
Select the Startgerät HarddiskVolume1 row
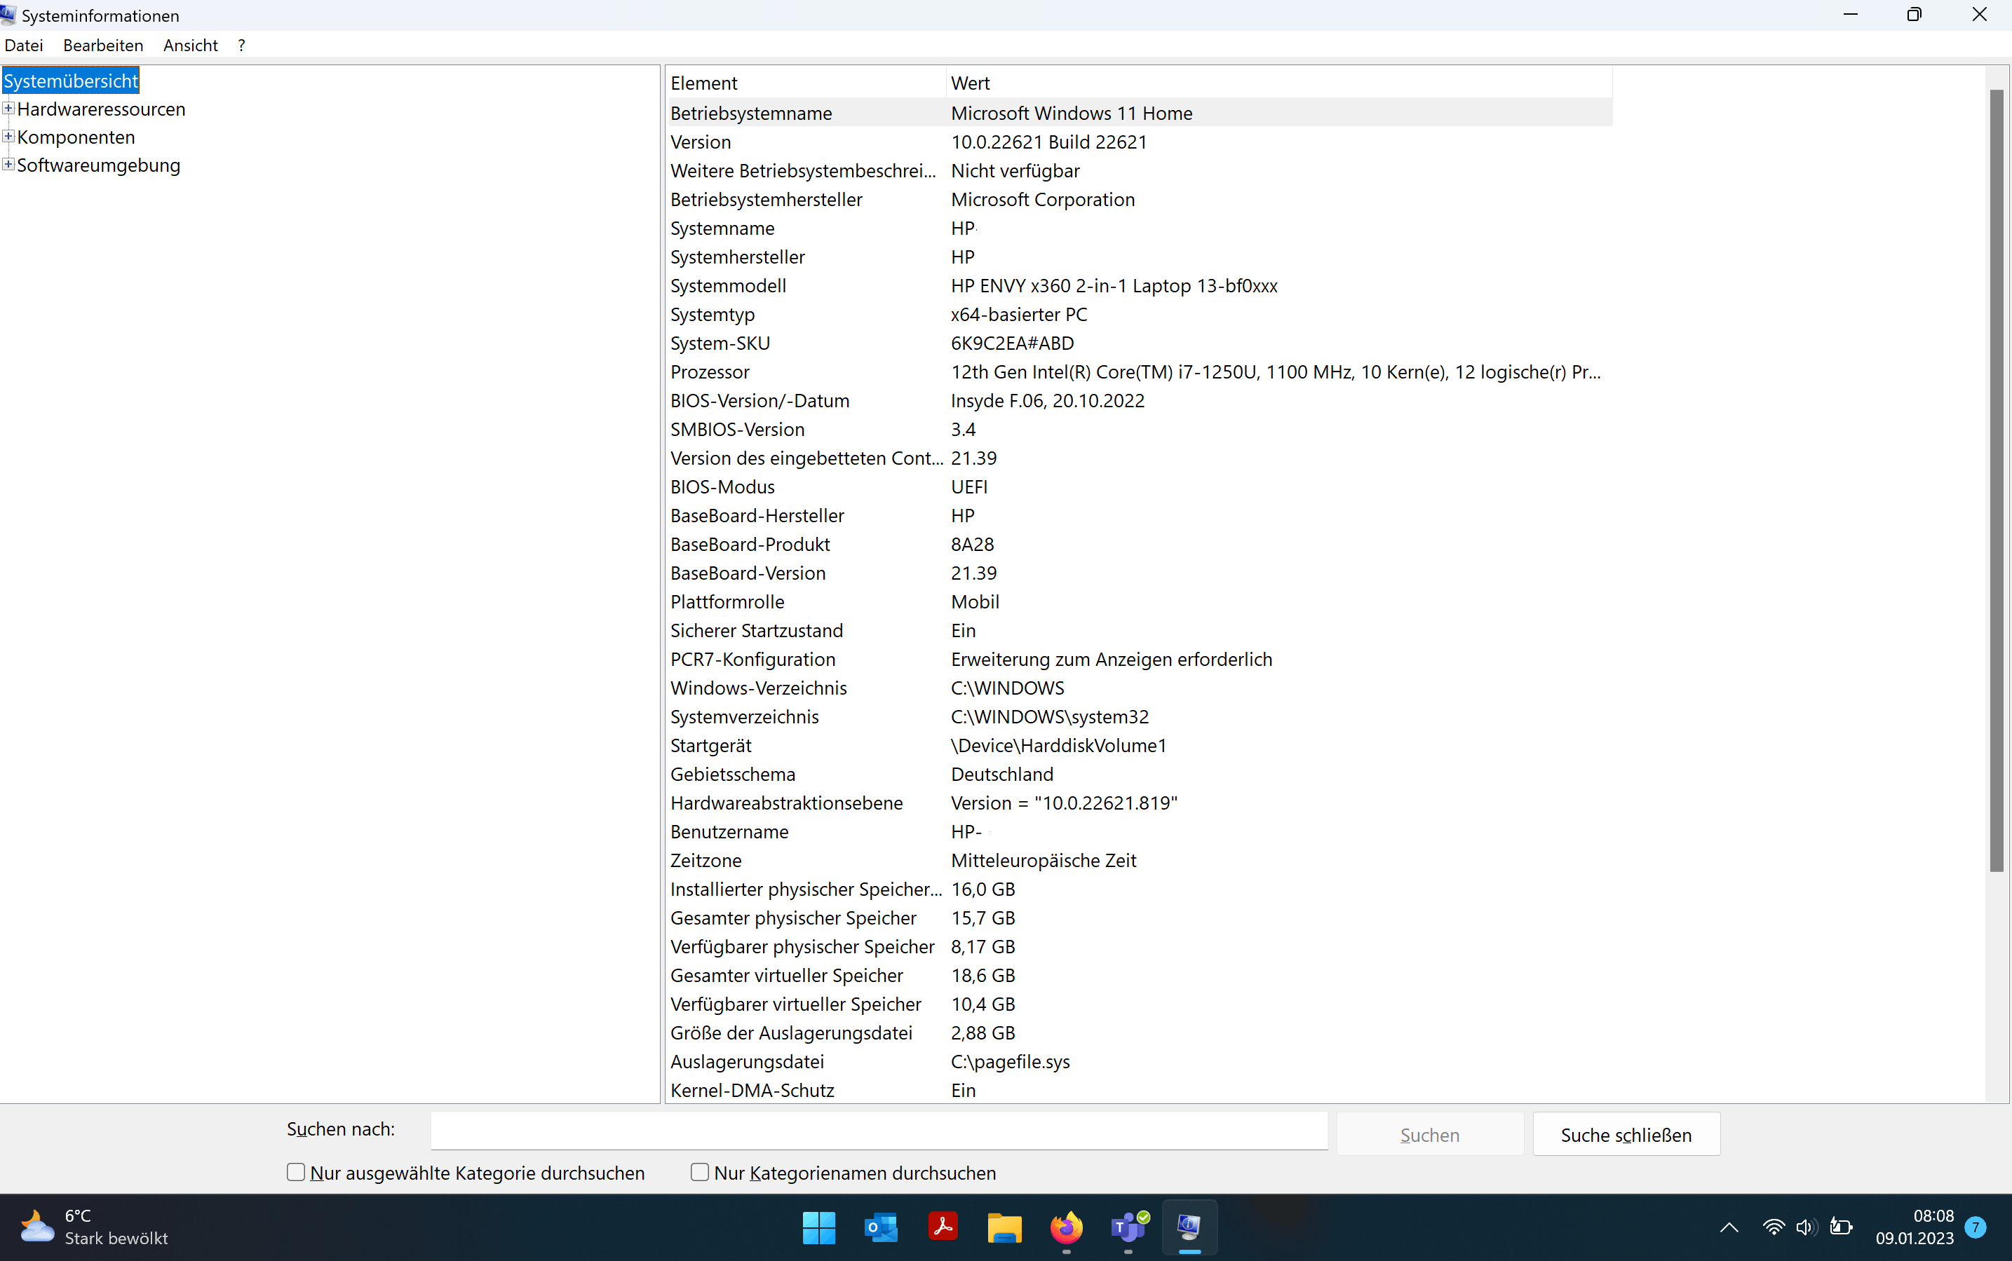coord(1140,746)
